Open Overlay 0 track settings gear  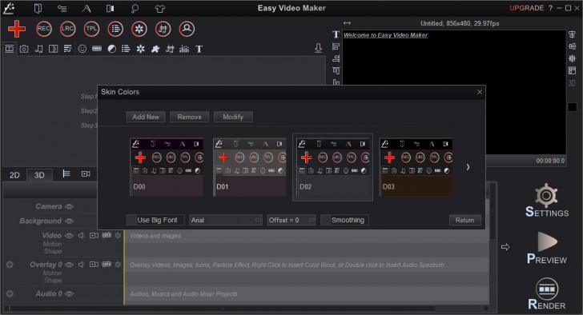(x=118, y=264)
